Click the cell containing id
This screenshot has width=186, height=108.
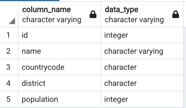coord(59,35)
